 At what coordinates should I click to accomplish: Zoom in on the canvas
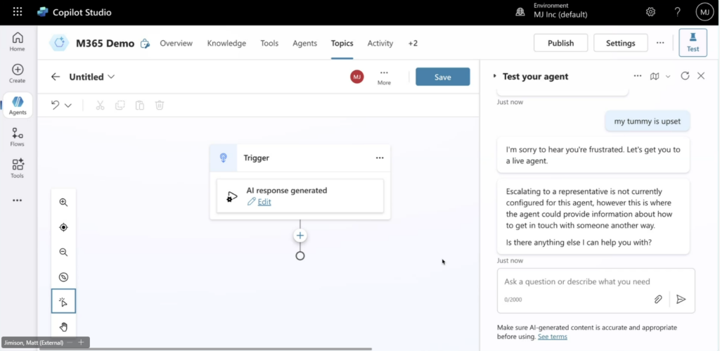pyautogui.click(x=63, y=202)
